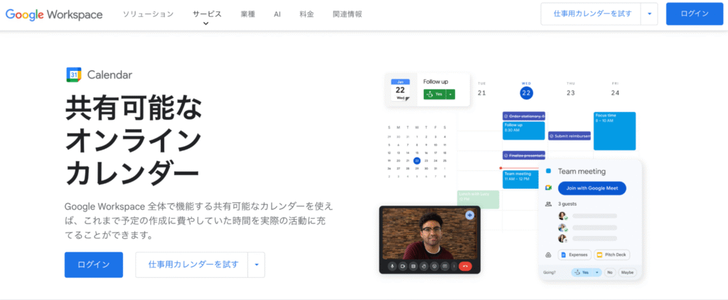Expand dropdown arrow beside top 仕事用カレンダーを試す

649,14
